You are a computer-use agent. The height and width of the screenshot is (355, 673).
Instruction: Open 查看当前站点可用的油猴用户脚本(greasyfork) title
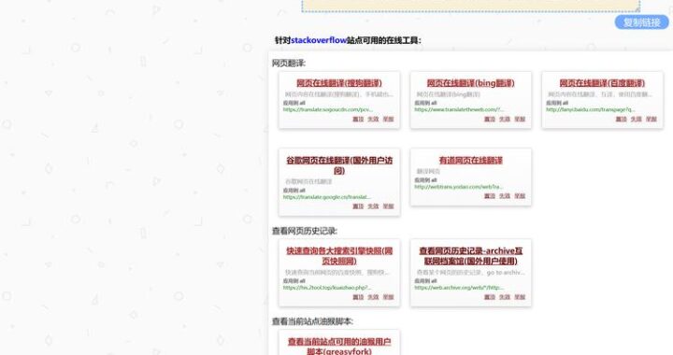pyautogui.click(x=339, y=347)
